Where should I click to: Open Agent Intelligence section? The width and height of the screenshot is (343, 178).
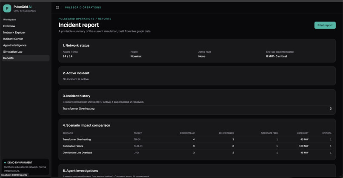pyautogui.click(x=14, y=45)
